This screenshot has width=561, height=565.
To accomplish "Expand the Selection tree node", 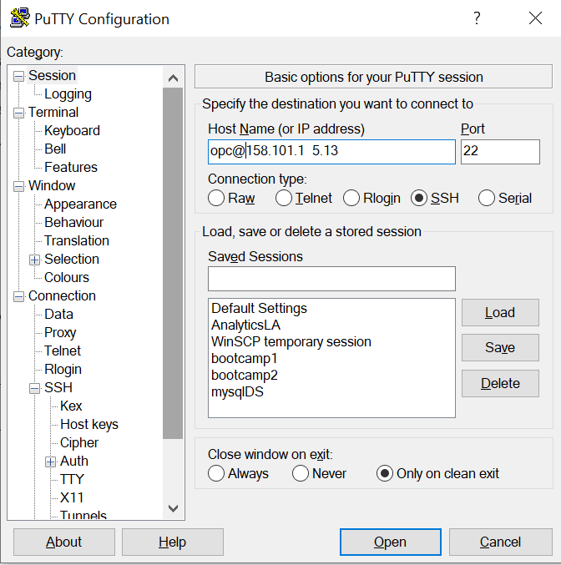I will (34, 260).
